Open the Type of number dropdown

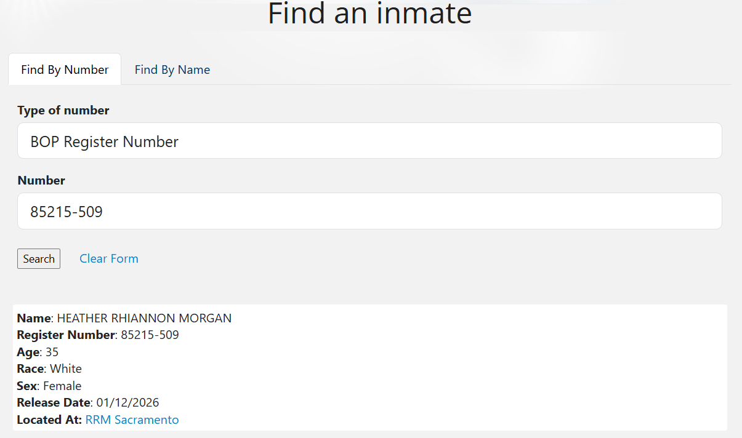(369, 141)
